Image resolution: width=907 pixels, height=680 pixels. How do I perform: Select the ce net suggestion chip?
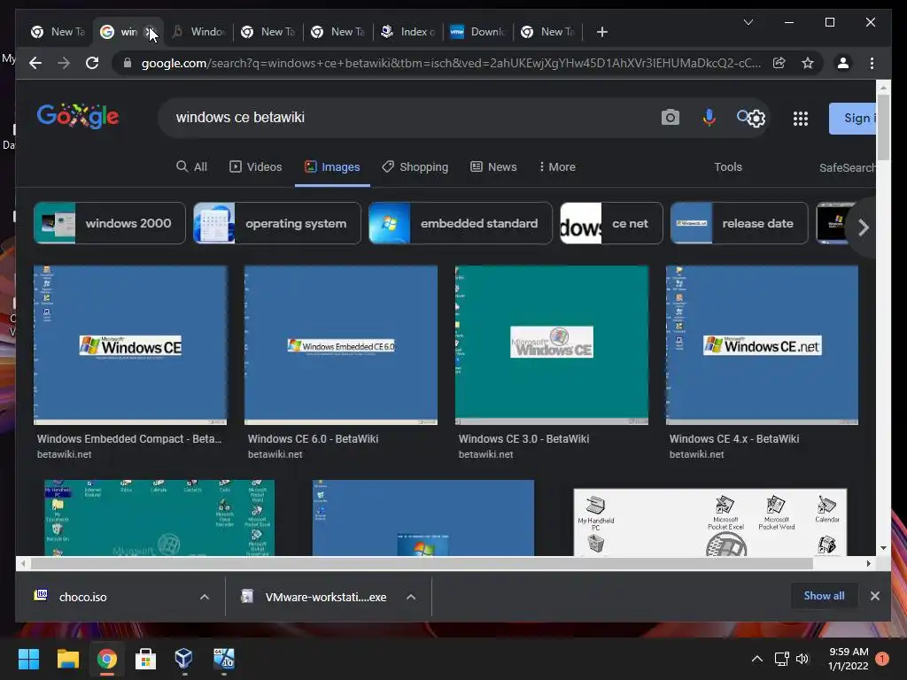pyautogui.click(x=611, y=223)
